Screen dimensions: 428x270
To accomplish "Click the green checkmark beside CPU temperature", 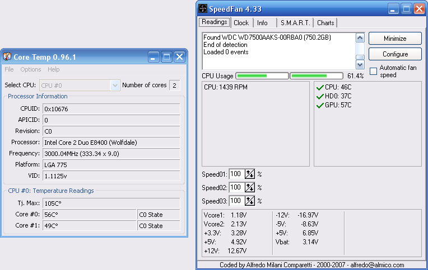I will (320, 87).
